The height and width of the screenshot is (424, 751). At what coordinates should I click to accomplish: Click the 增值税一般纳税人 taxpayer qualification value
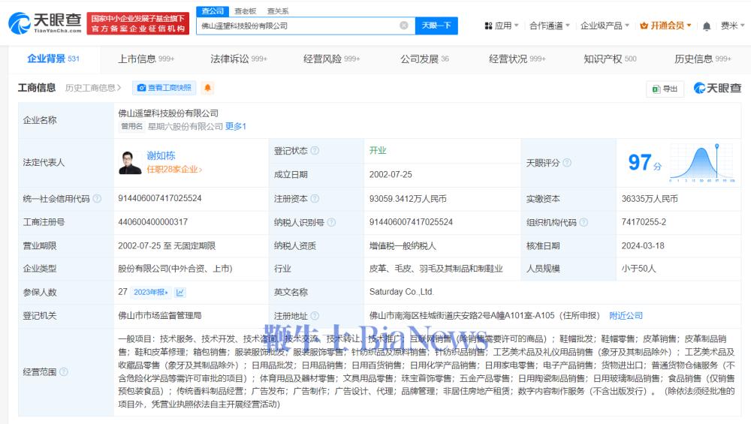(x=403, y=246)
